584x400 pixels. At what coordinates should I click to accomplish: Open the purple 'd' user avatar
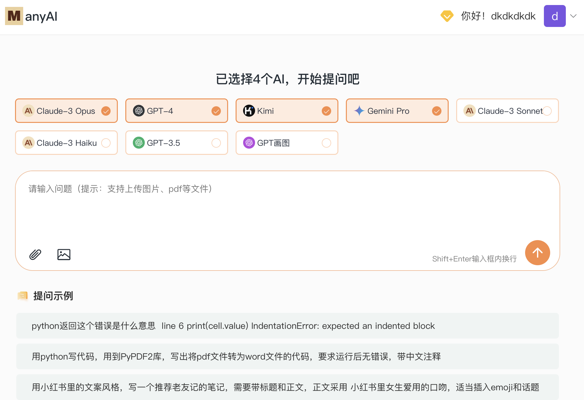point(555,16)
